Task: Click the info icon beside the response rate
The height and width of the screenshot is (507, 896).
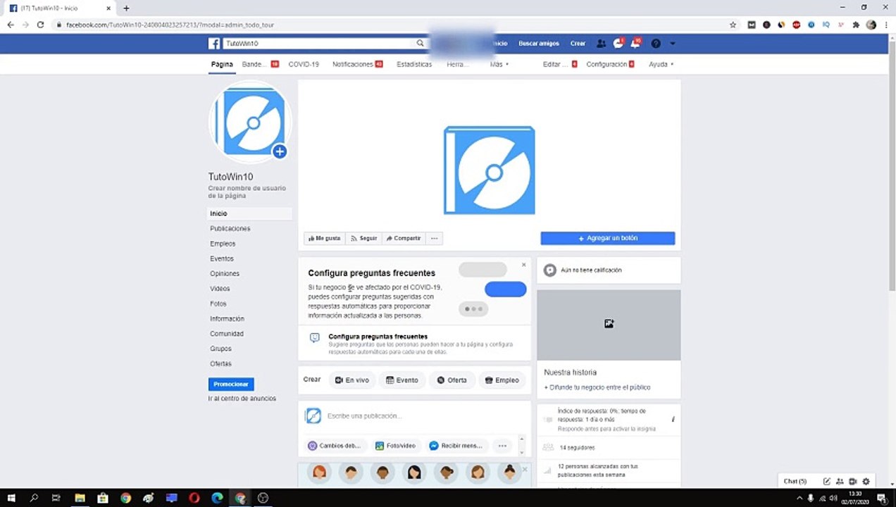Action: point(673,420)
